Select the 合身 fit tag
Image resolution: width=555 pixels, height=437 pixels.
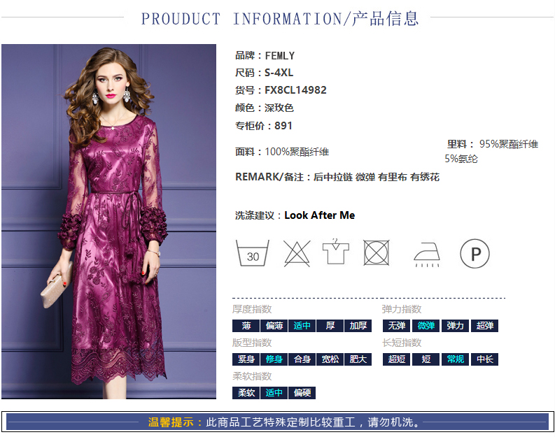(x=302, y=359)
